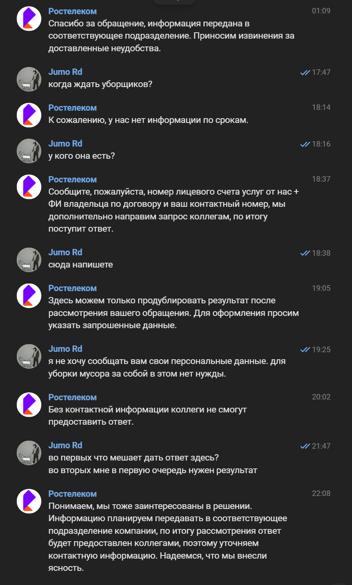This screenshot has width=352, height=585.
Task: Click Ростелеком avatar beside the 01:09 message
Action: pos(29,19)
